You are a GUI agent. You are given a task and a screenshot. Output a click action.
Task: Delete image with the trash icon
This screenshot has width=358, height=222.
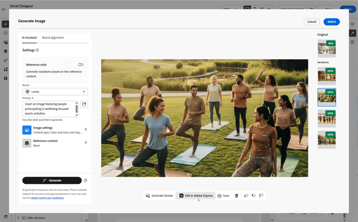(x=237, y=196)
